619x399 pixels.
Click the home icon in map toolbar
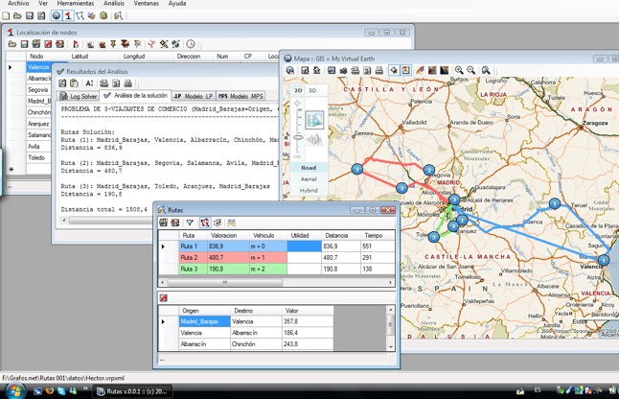click(x=316, y=70)
